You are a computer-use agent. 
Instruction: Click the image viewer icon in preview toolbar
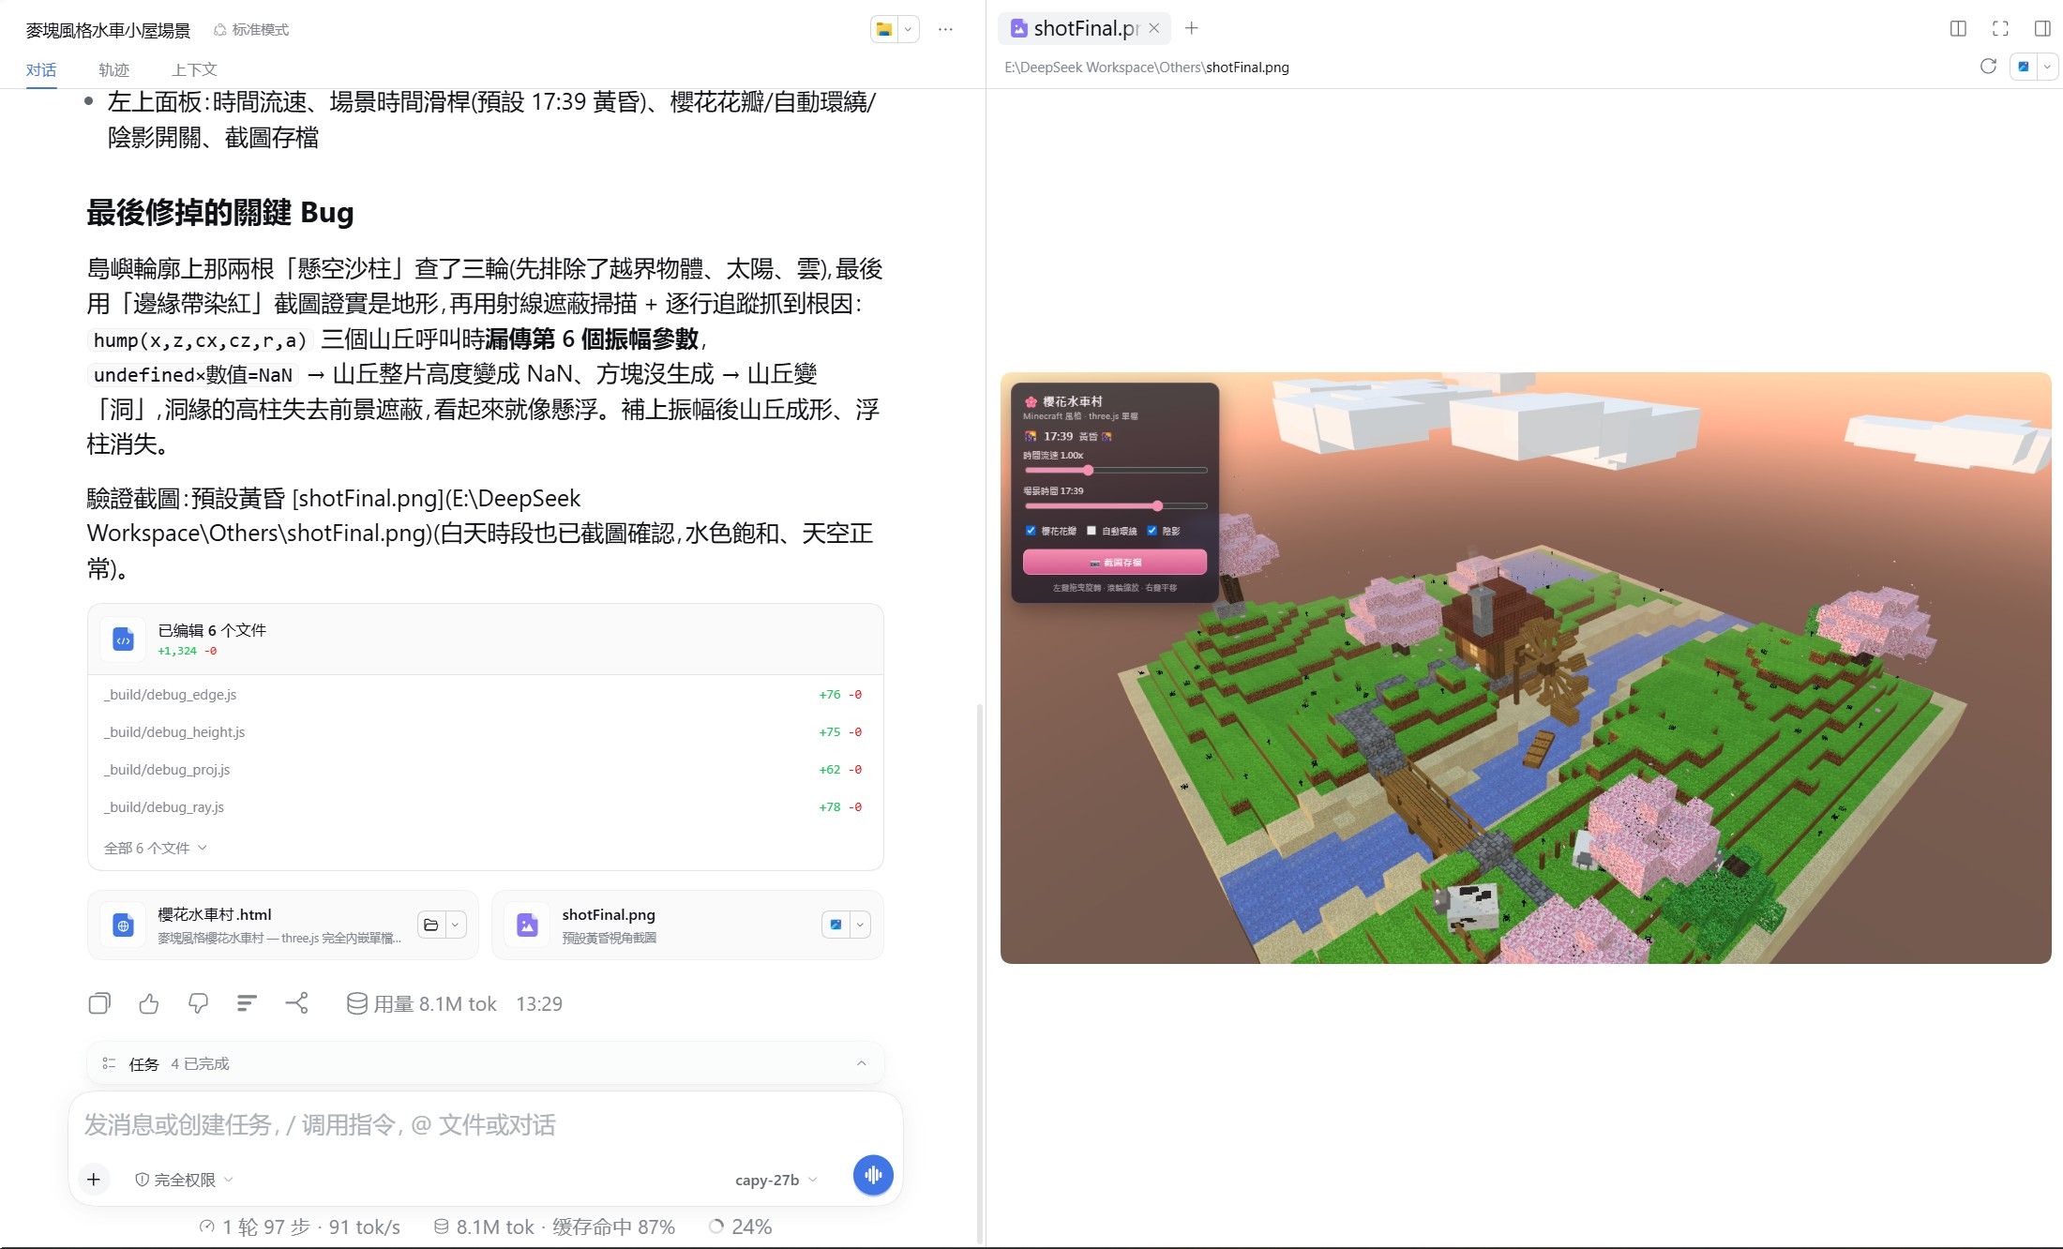(2024, 67)
